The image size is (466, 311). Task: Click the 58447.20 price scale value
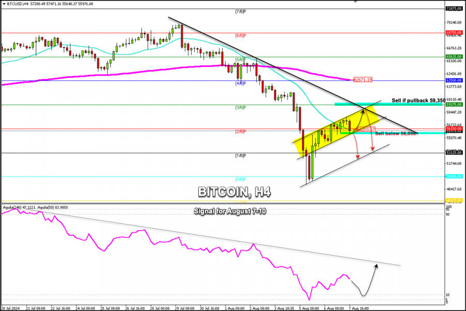click(454, 112)
